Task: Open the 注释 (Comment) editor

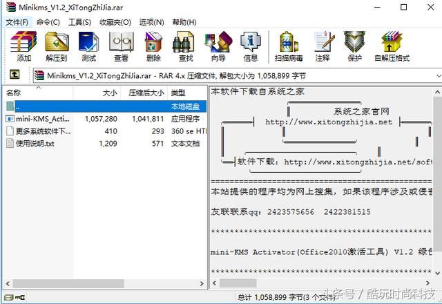Action: tap(323, 41)
